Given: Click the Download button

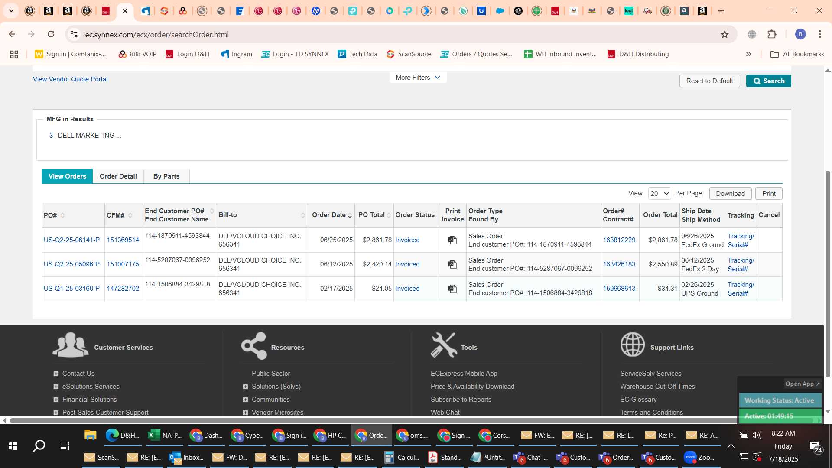Looking at the screenshot, I should coord(730,194).
